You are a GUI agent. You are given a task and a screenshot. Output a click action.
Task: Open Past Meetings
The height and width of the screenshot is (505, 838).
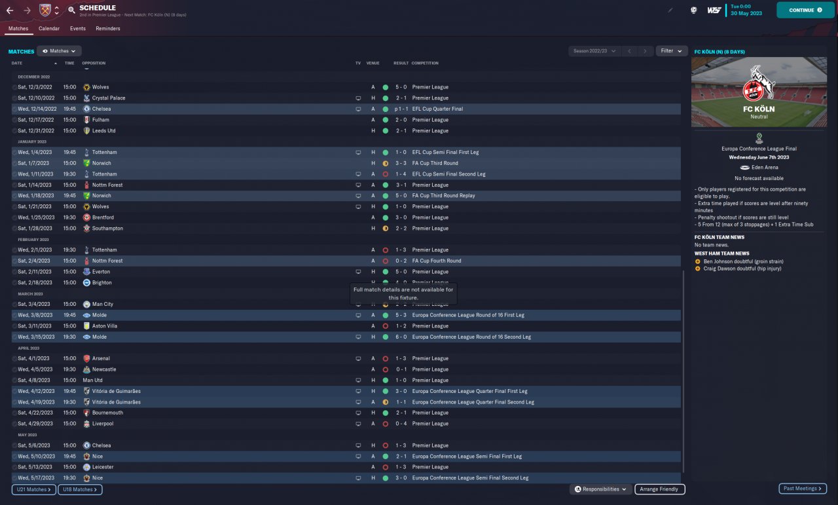[x=803, y=489]
